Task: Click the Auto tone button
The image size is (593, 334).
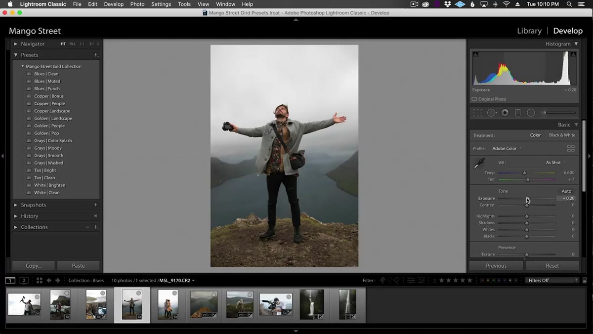Action: point(566,191)
